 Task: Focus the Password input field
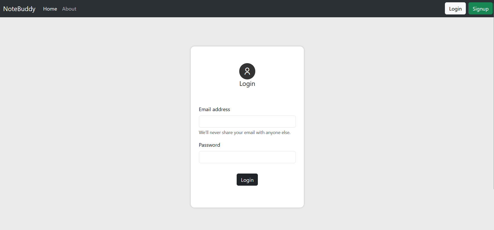tap(247, 157)
